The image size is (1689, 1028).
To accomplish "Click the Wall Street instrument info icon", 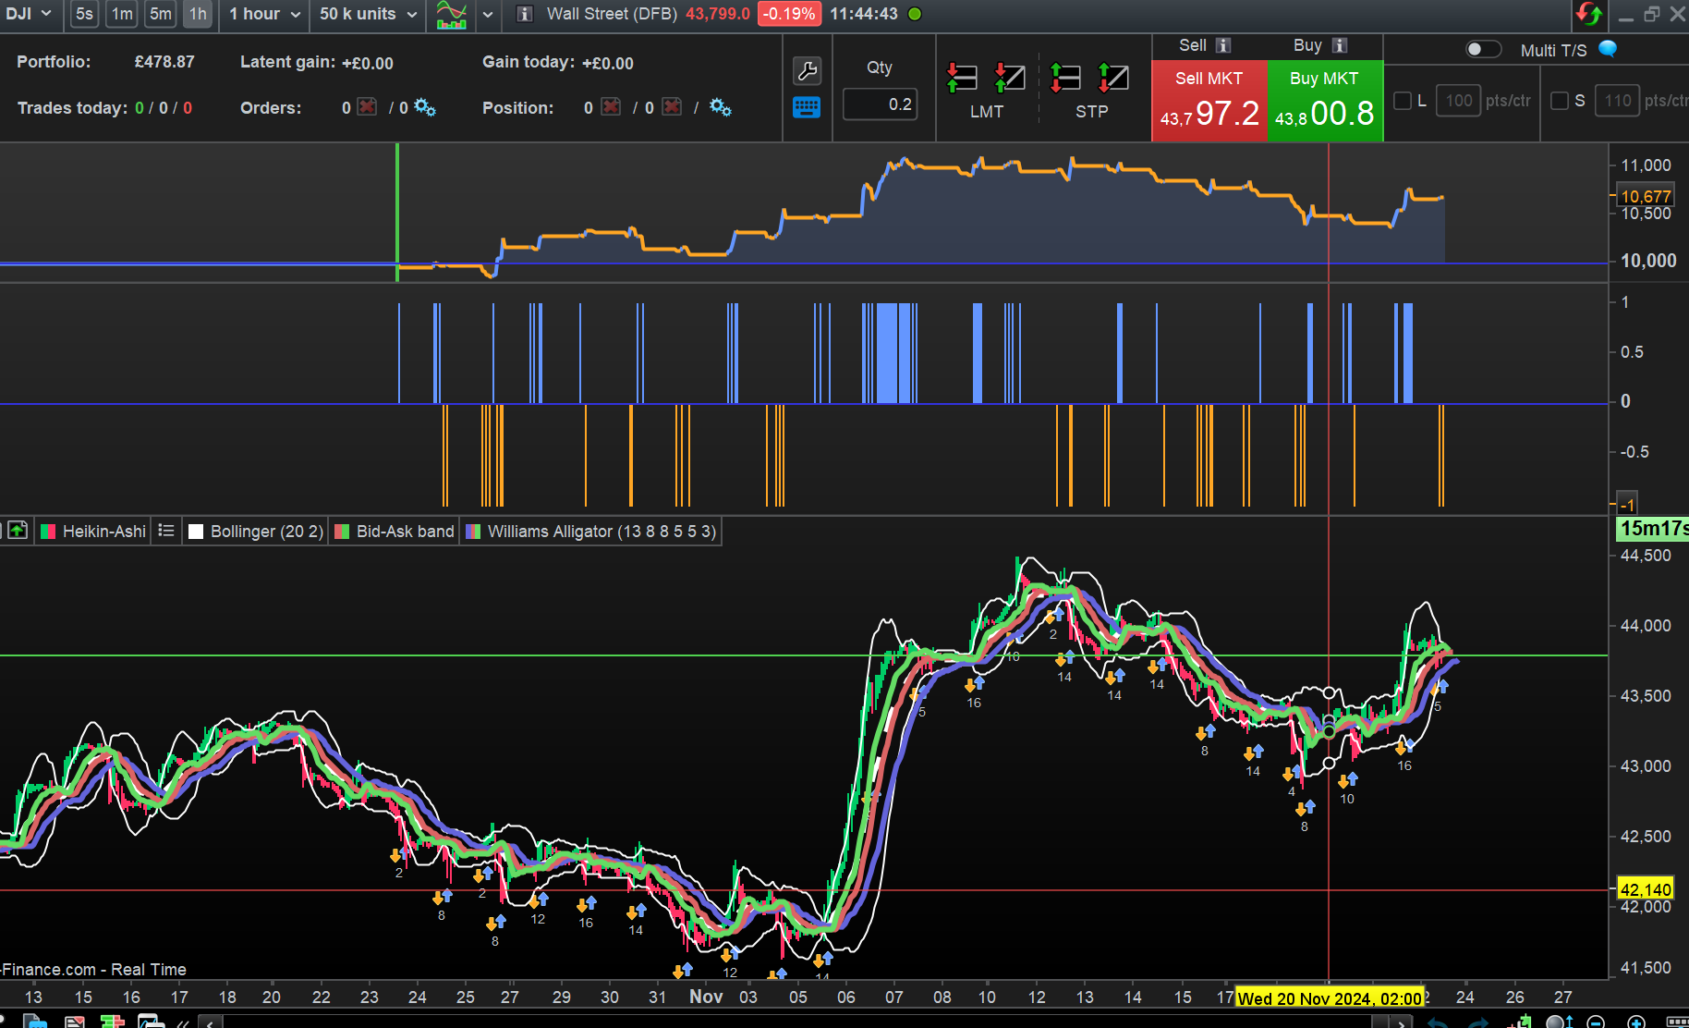I will click(x=524, y=14).
